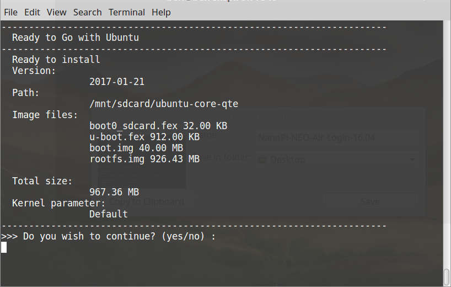This screenshot has height=287, width=451.
Task: Click the 'Ready to Go with Ubuntu' heading
Action: (75, 38)
